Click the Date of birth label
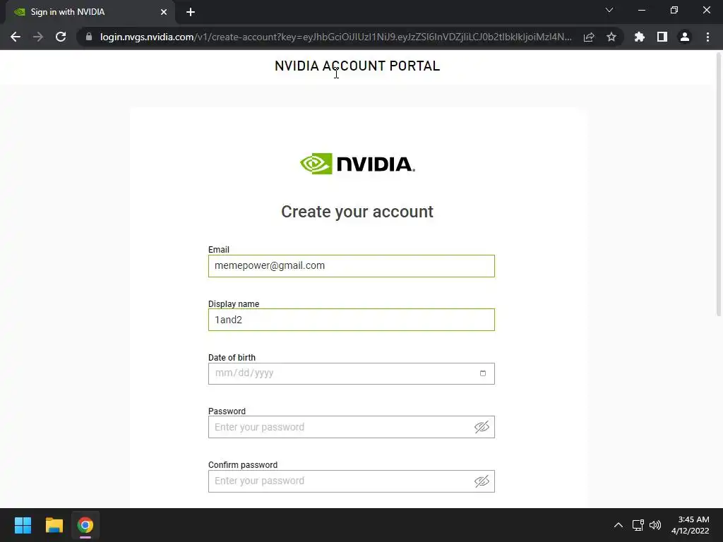723x542 pixels. (232, 357)
